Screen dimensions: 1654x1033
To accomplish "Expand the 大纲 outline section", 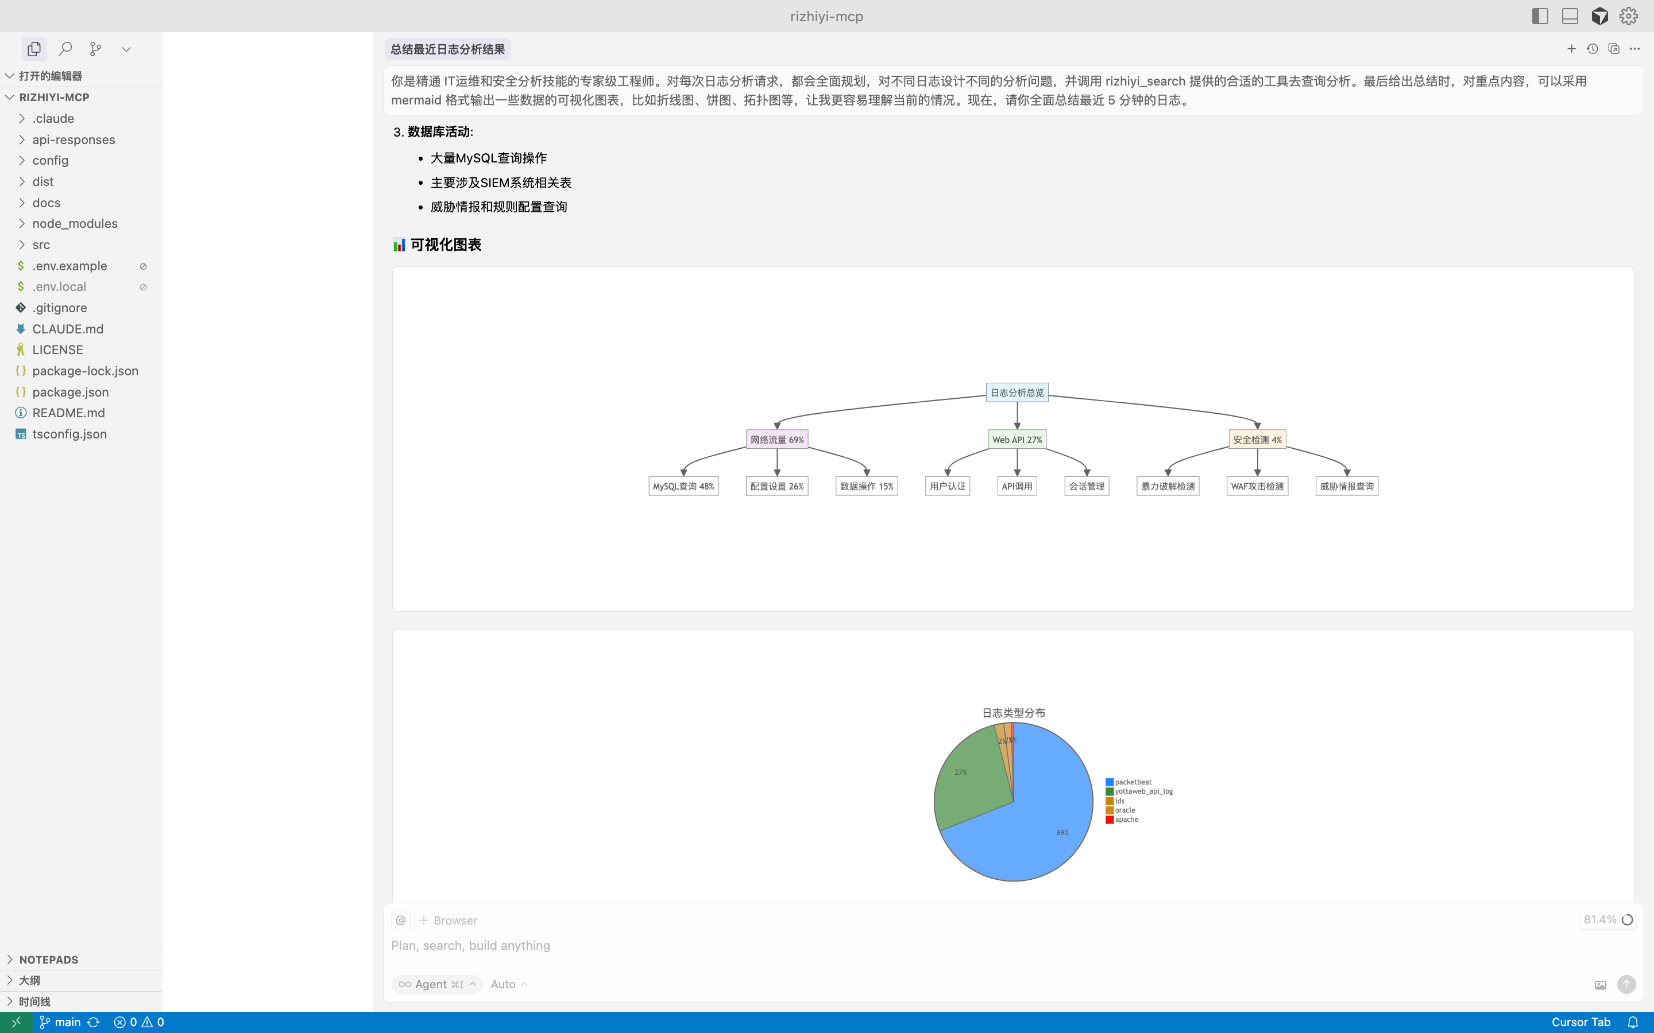I will point(80,980).
